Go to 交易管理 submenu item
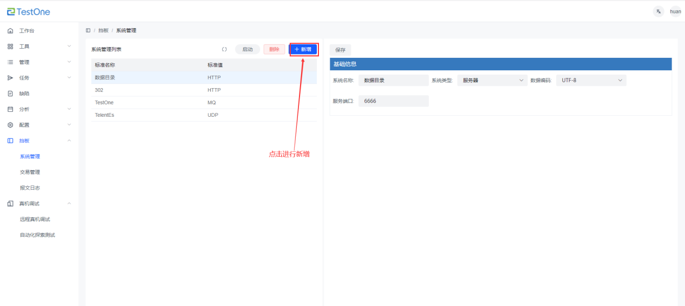685x306 pixels. tap(30, 172)
